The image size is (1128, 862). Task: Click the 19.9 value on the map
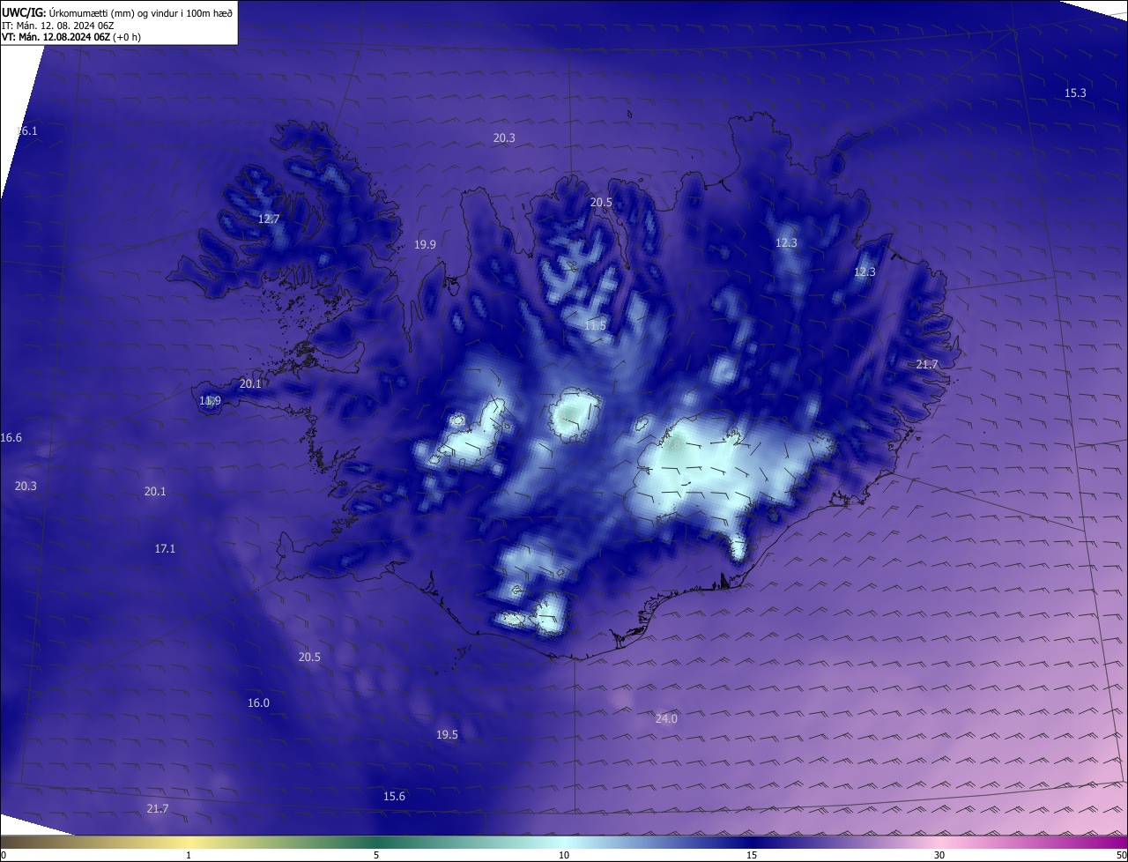(425, 244)
